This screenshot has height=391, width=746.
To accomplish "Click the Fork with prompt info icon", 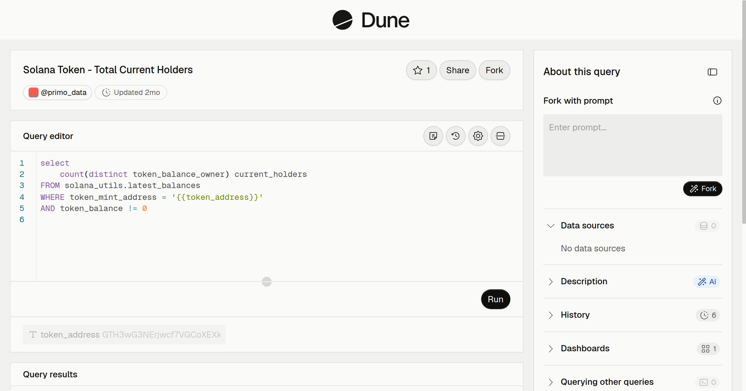I will [x=717, y=101].
